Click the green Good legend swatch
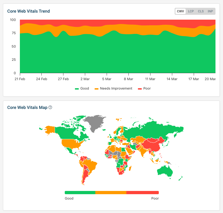This screenshot has width=223, height=213. click(77, 89)
